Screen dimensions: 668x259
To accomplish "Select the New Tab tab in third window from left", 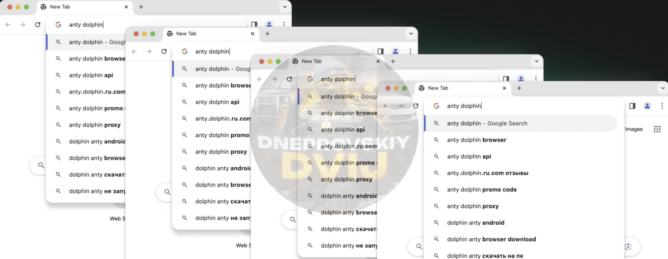I will coord(336,61).
